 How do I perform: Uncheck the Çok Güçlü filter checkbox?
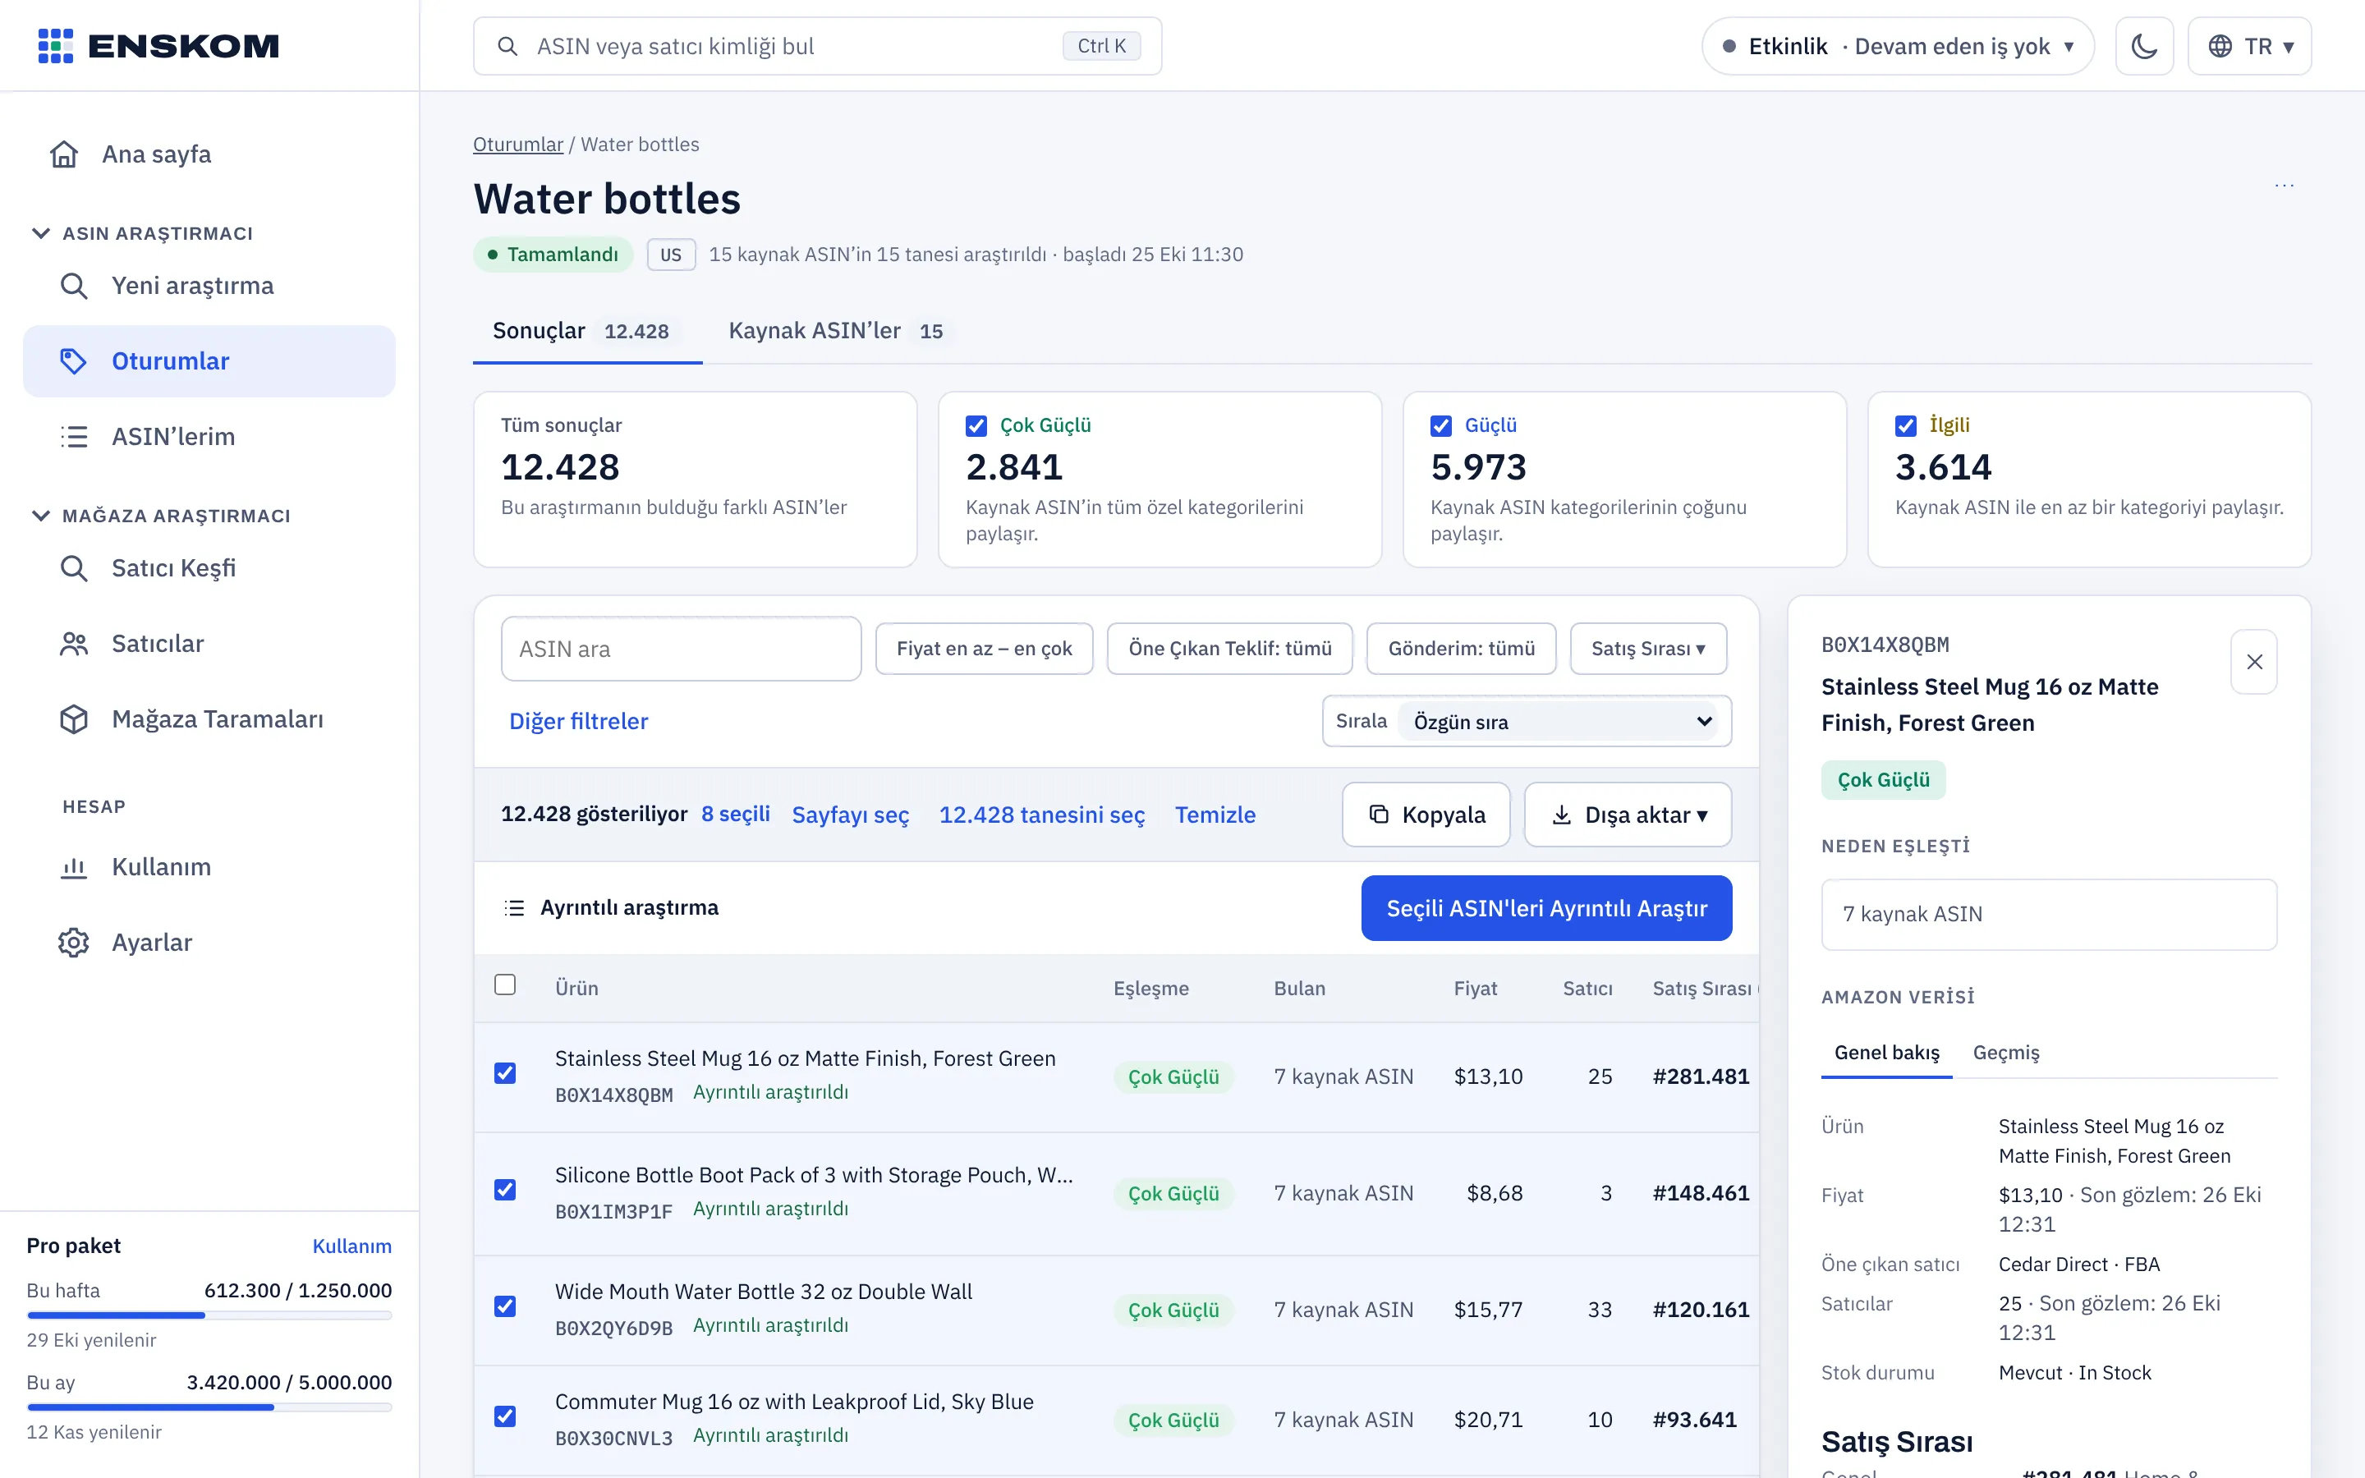(x=976, y=425)
